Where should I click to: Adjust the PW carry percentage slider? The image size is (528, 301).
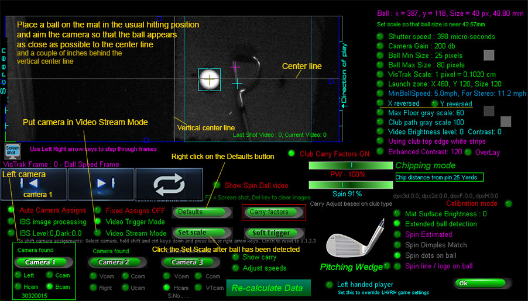pyautogui.click(x=351, y=165)
